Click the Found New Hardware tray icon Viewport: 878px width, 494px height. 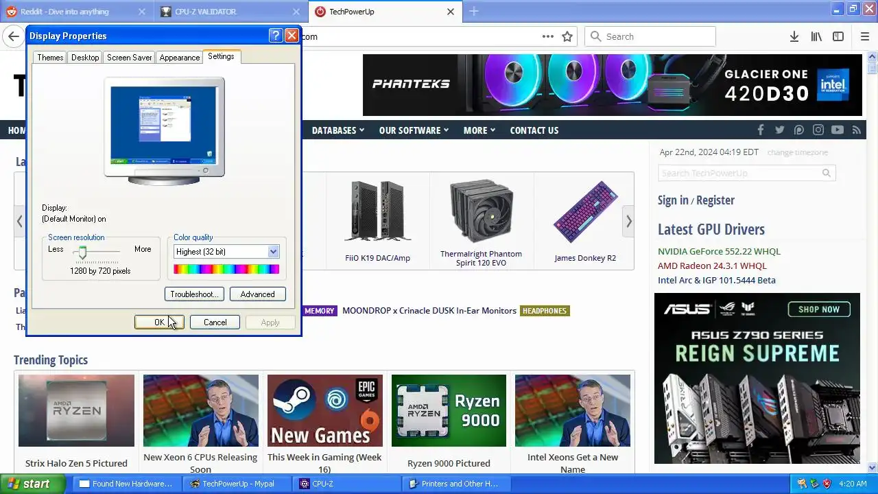801,484
